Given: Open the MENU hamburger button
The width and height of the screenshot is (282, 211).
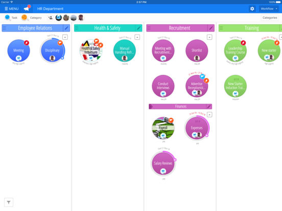Looking at the screenshot, I should pyautogui.click(x=11, y=9).
